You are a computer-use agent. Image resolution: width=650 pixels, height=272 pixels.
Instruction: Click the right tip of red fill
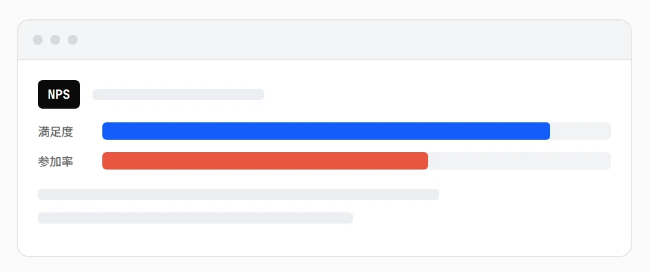(425, 161)
